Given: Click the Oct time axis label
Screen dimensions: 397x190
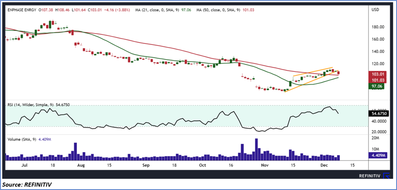Looking at the screenshot, I should coord(202,165).
